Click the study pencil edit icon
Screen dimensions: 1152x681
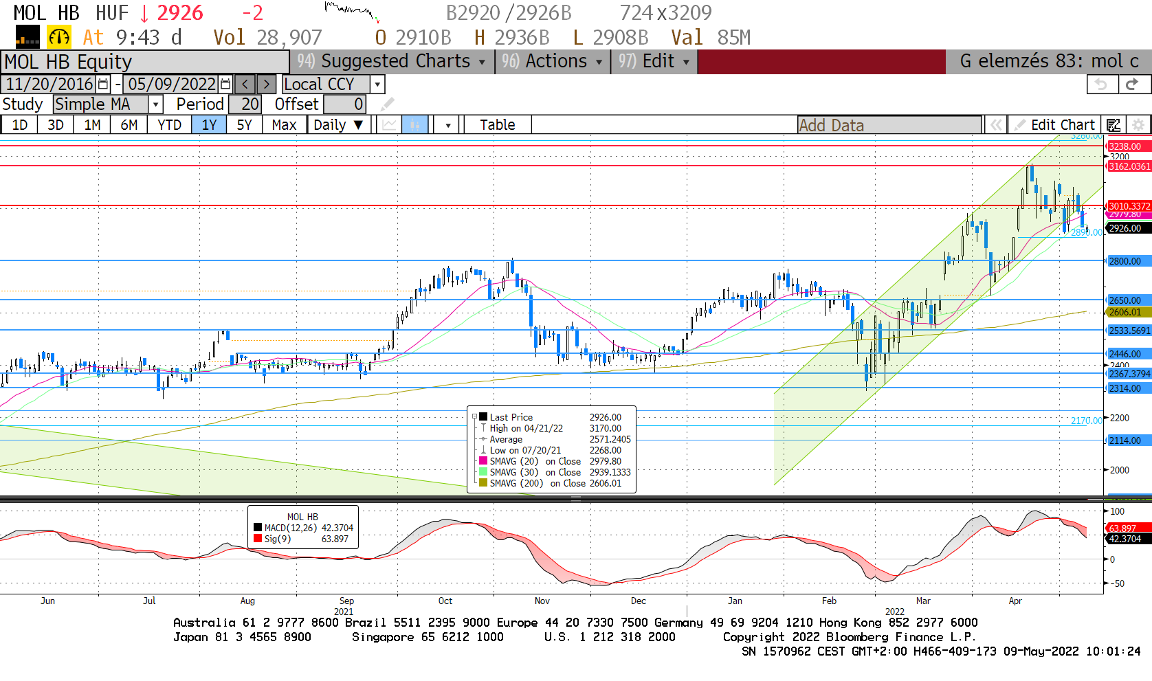click(x=387, y=104)
